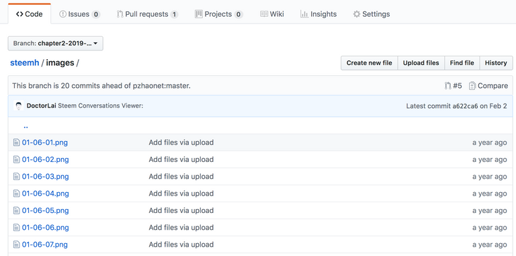Click the Find file button
This screenshot has height=256, width=516.
tap(462, 63)
